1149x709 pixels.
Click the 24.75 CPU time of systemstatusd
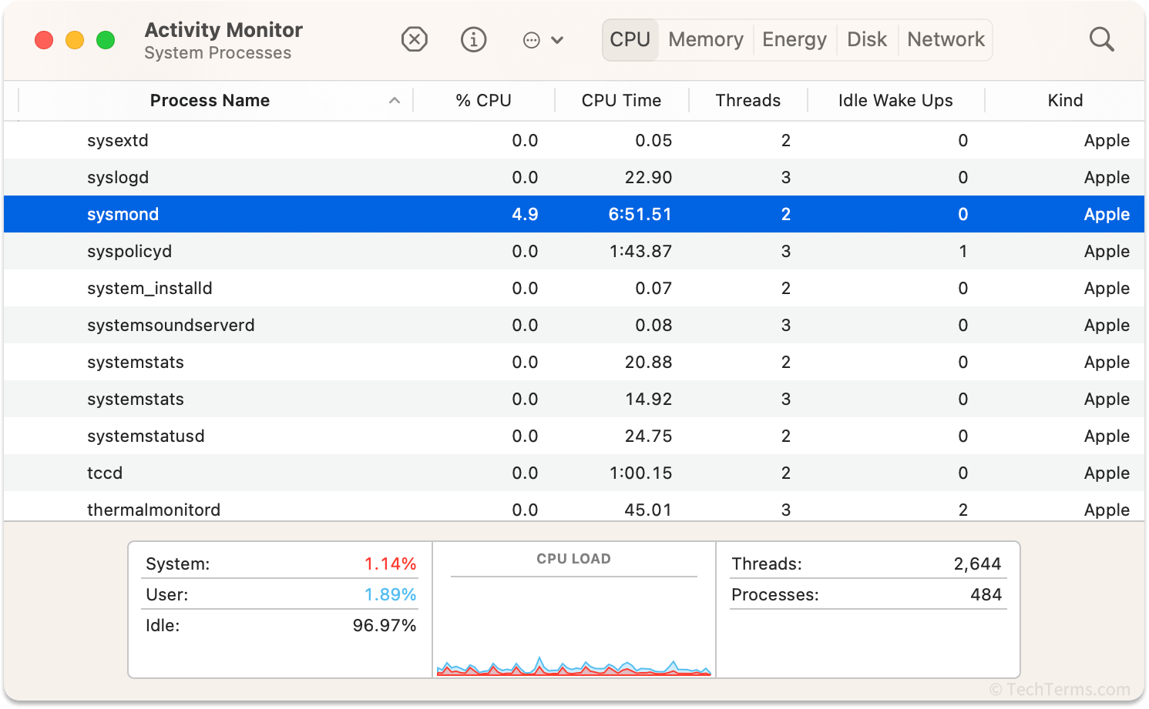pyautogui.click(x=648, y=436)
